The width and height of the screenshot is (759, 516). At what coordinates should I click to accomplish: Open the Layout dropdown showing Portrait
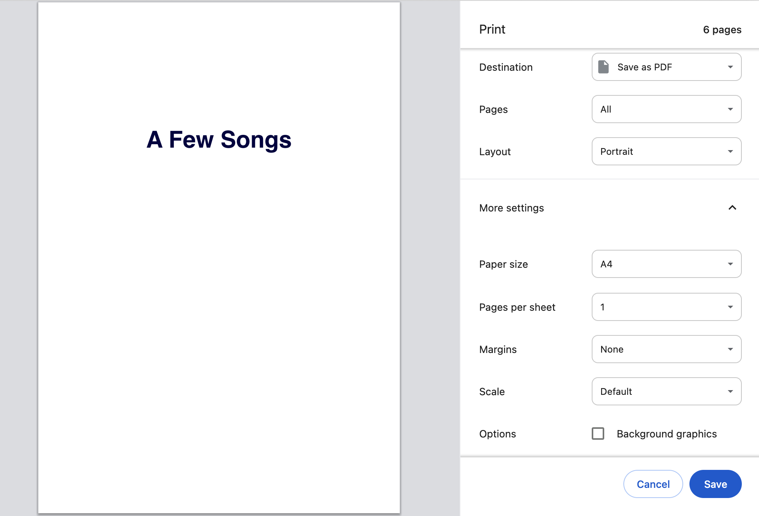pyautogui.click(x=666, y=151)
